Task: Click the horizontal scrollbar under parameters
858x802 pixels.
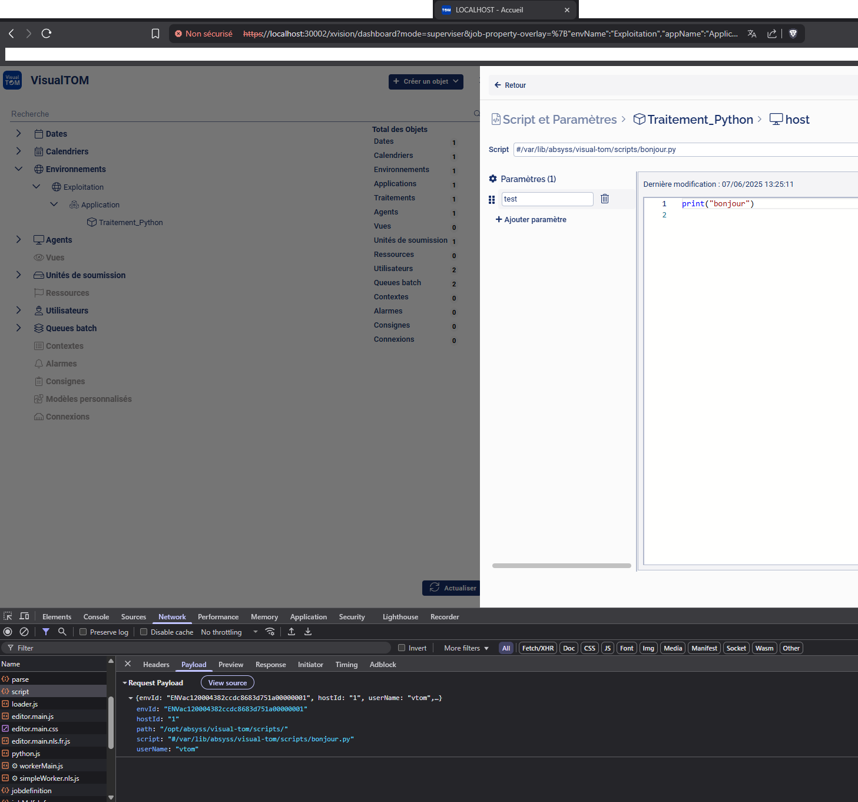Action: click(562, 566)
